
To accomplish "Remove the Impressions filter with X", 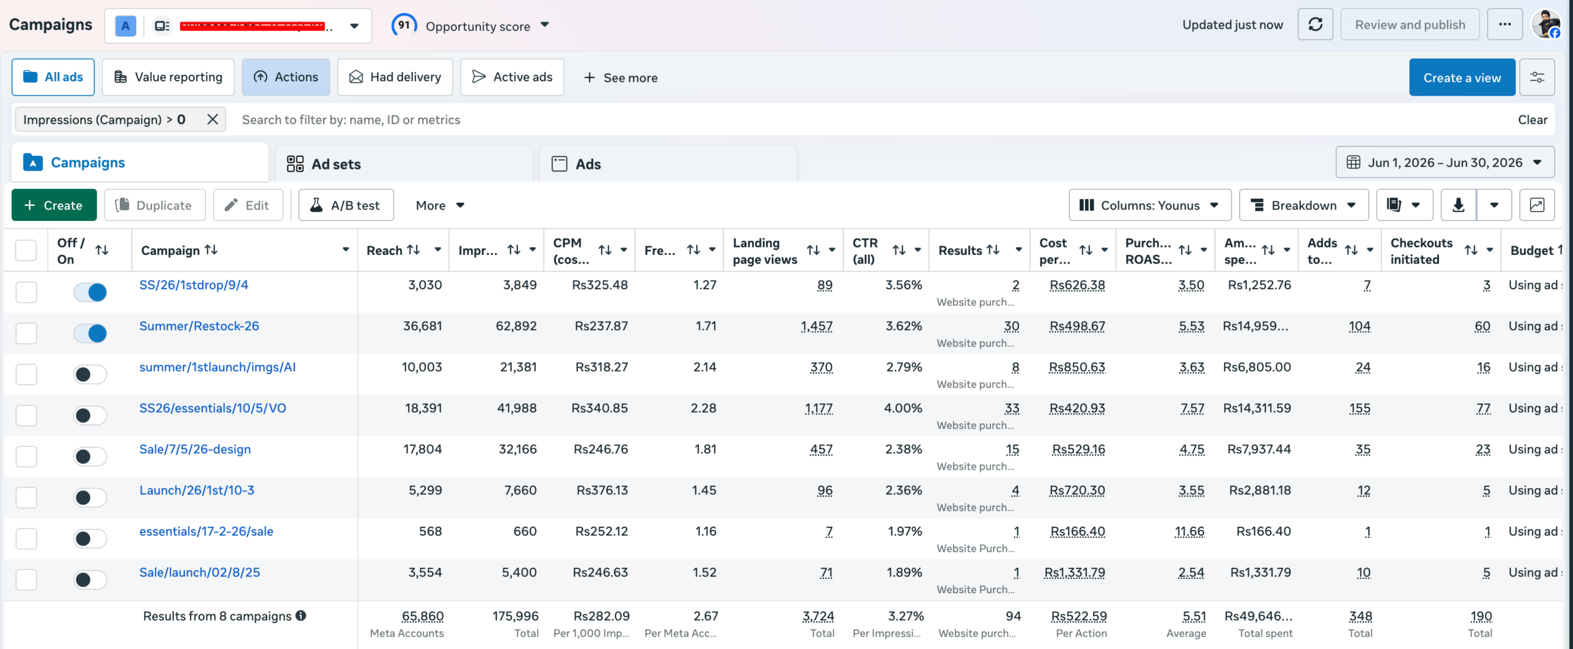I will click(213, 119).
